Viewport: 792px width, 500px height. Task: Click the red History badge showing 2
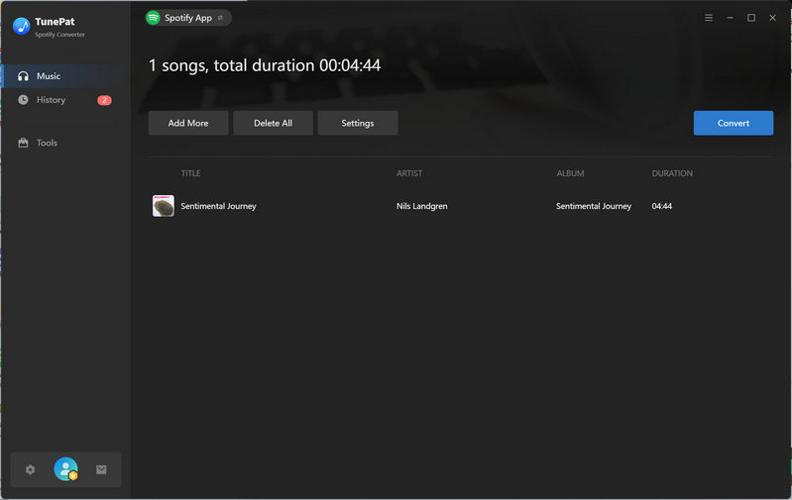(104, 100)
